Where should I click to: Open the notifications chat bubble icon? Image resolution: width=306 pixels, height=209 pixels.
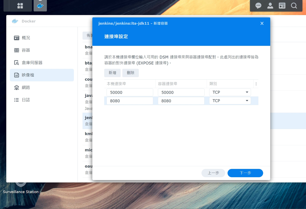click(258, 6)
